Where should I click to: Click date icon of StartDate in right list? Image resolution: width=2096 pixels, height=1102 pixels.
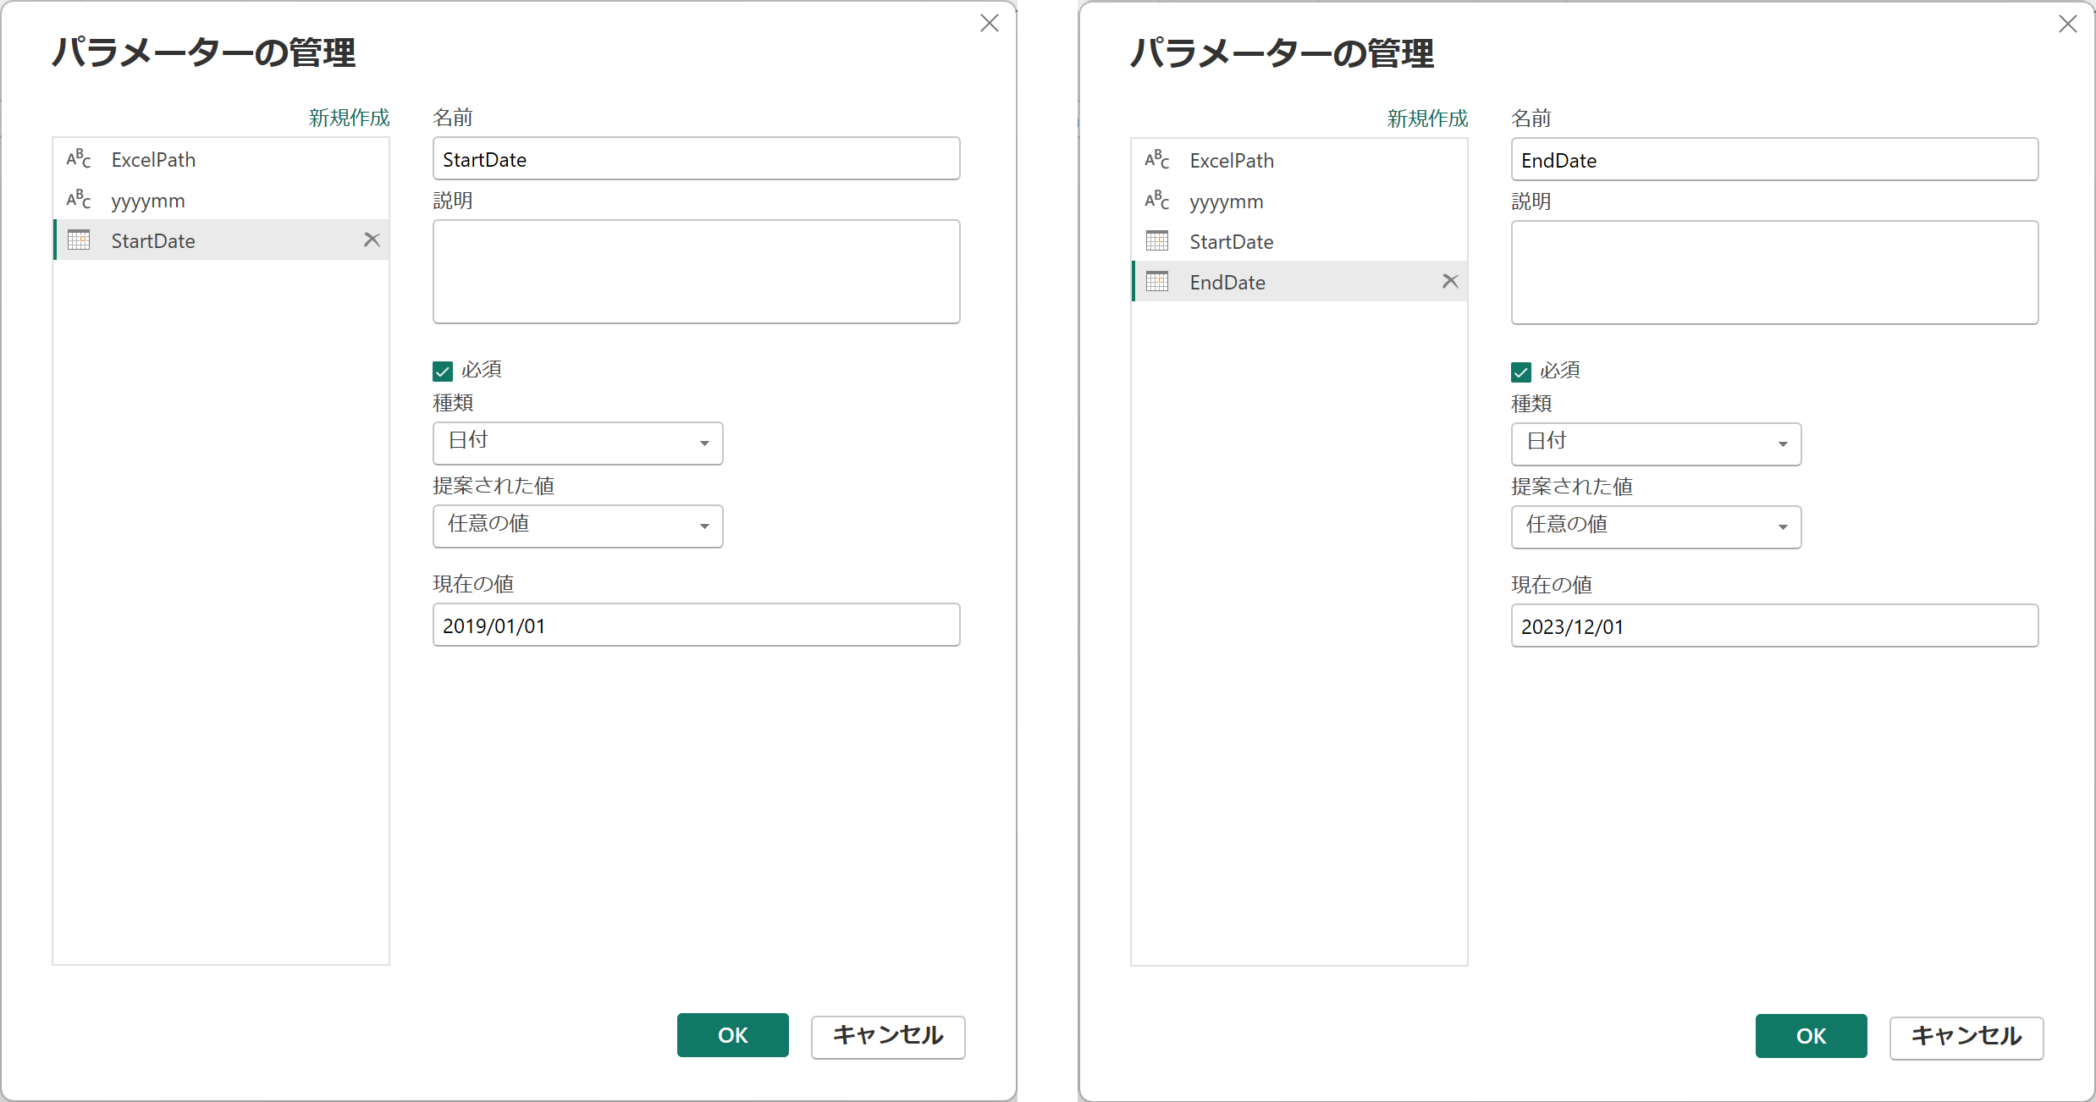point(1156,241)
